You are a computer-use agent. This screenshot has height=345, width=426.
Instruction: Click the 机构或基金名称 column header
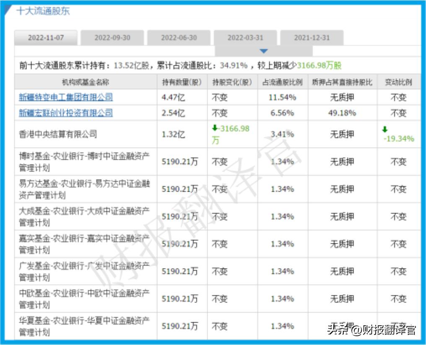(86, 82)
